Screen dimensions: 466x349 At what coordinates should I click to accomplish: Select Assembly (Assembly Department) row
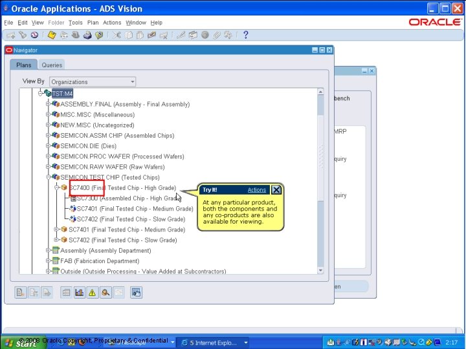coord(105,251)
